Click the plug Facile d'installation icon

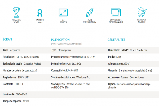click(x=90, y=12)
